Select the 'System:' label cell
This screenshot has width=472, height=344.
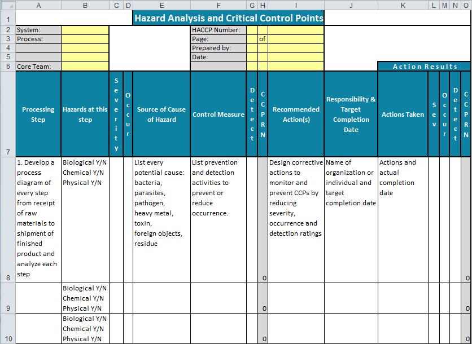(x=38, y=30)
